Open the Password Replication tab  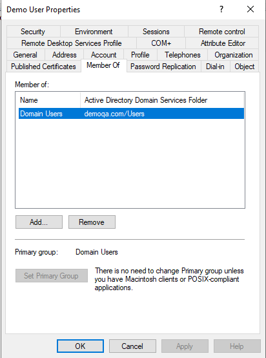click(163, 67)
